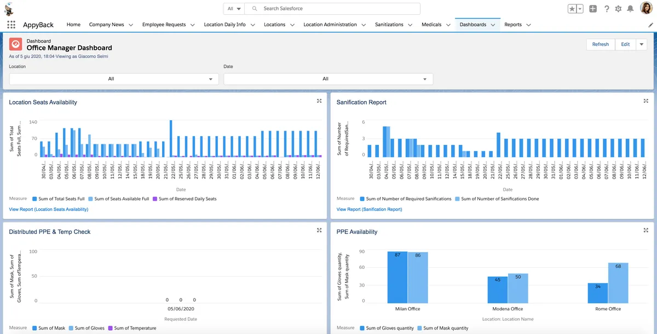Expand the Medicals chevron menu
The height and width of the screenshot is (334, 657).
(448, 25)
